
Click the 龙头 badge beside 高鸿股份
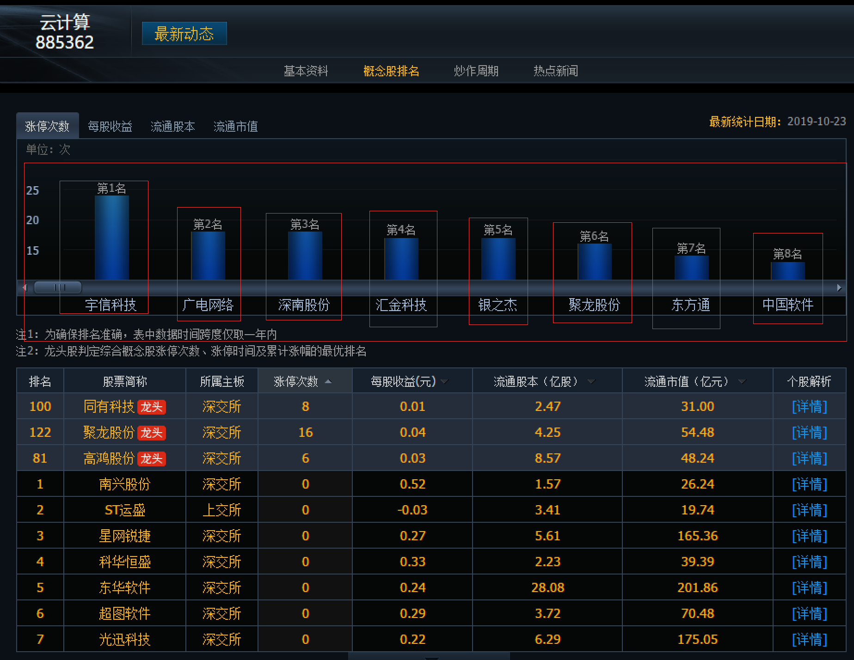[x=152, y=459]
